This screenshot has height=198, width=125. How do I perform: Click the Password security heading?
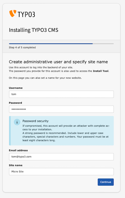pyautogui.click(x=36, y=121)
